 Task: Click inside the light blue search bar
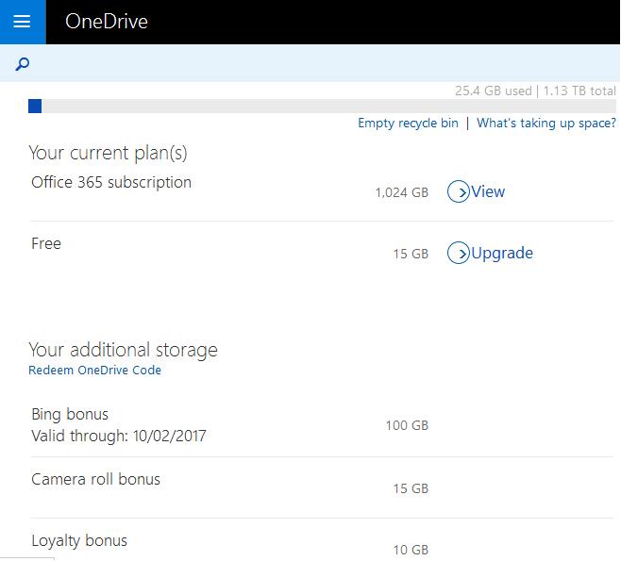(x=310, y=63)
